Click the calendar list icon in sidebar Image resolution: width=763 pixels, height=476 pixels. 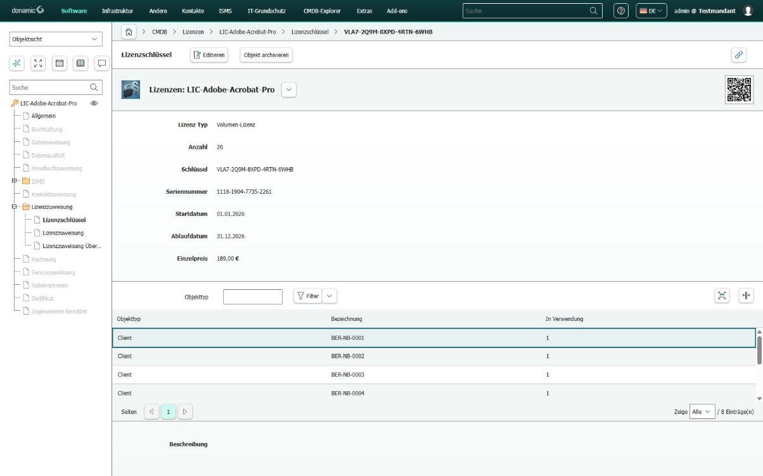60,63
